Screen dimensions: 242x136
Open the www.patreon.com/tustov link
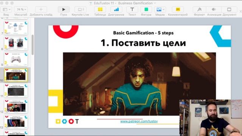point(139,121)
